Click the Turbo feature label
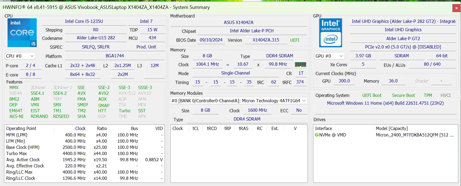 click(x=124, y=111)
